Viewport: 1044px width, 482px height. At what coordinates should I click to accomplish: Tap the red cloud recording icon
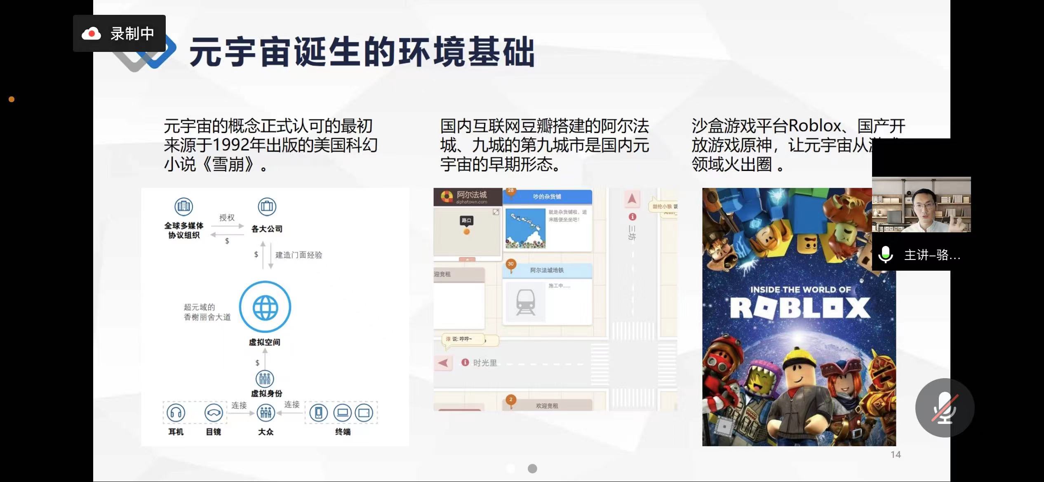(x=91, y=33)
